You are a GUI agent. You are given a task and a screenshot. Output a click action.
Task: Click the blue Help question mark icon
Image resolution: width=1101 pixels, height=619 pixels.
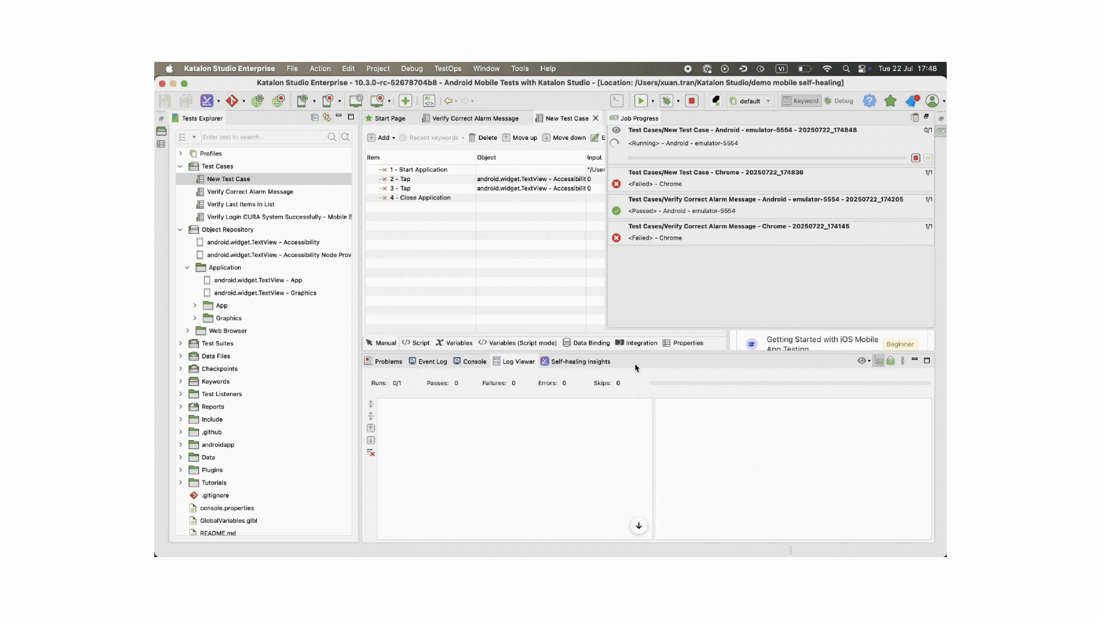[x=869, y=101]
